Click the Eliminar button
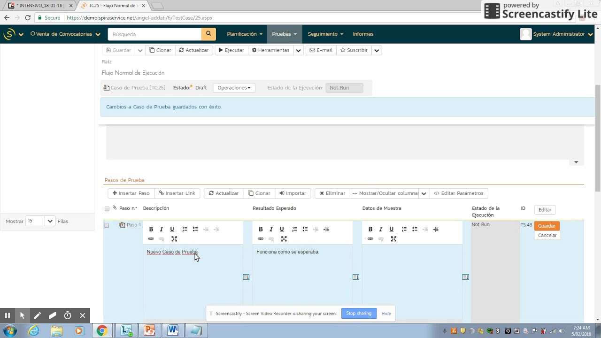 (x=332, y=193)
